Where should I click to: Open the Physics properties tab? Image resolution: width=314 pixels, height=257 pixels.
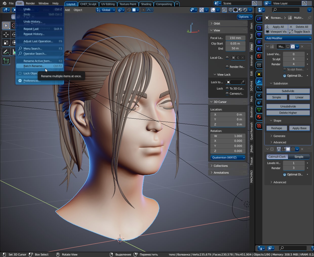click(259, 96)
